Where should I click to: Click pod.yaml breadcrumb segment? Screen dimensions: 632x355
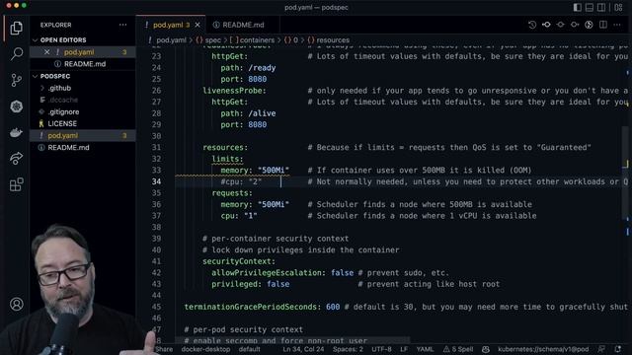171,39
